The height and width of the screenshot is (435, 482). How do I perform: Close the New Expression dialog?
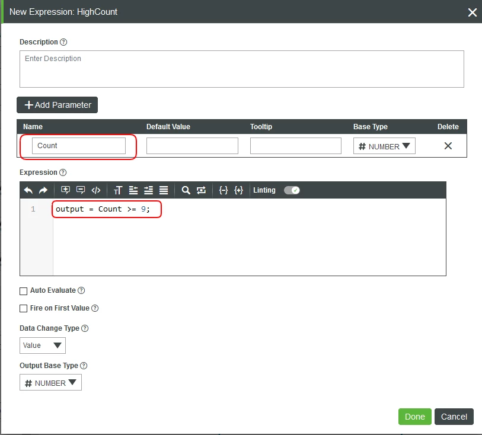472,12
